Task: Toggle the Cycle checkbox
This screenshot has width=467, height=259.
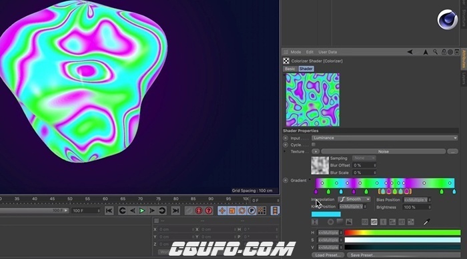Action: click(x=314, y=144)
